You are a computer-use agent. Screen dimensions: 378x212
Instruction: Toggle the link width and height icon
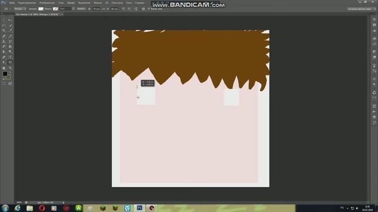[x=103, y=9]
